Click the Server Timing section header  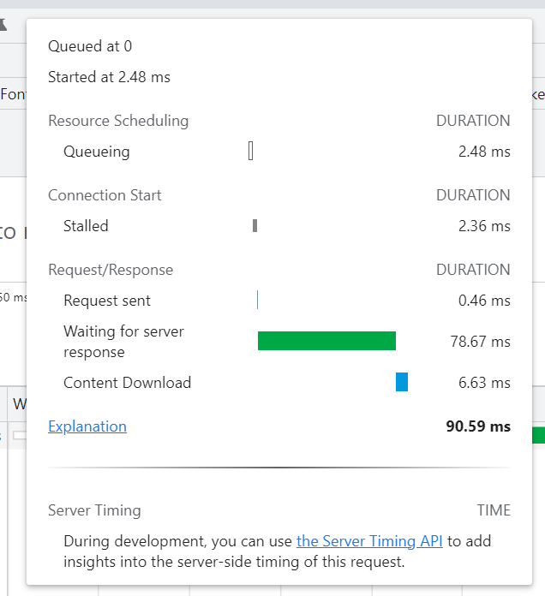tap(94, 510)
